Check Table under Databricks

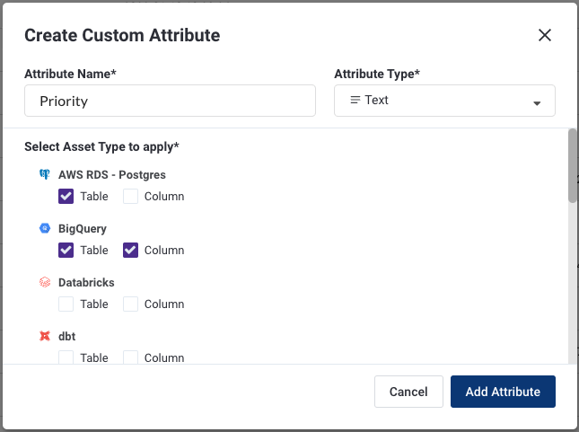pyautogui.click(x=66, y=304)
